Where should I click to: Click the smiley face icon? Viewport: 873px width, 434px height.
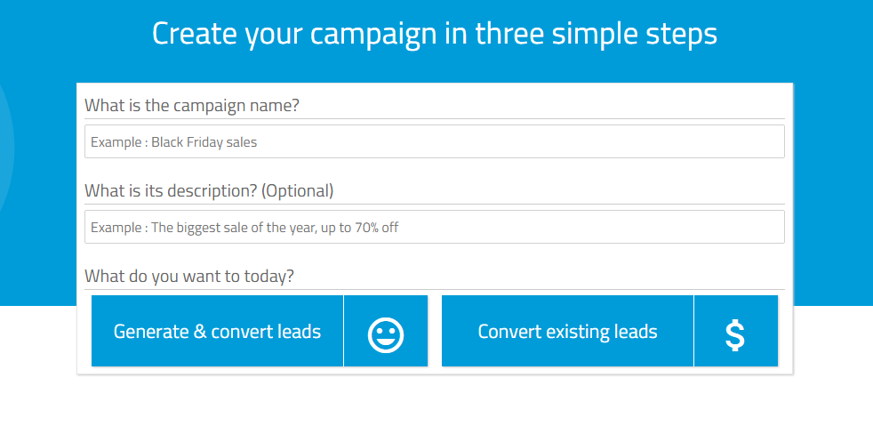coord(386,334)
